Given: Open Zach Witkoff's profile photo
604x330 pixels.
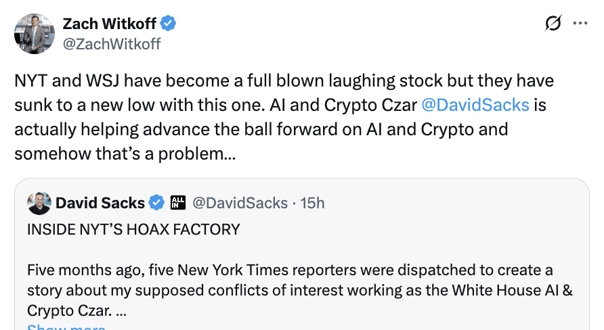Looking at the screenshot, I should pyautogui.click(x=33, y=33).
